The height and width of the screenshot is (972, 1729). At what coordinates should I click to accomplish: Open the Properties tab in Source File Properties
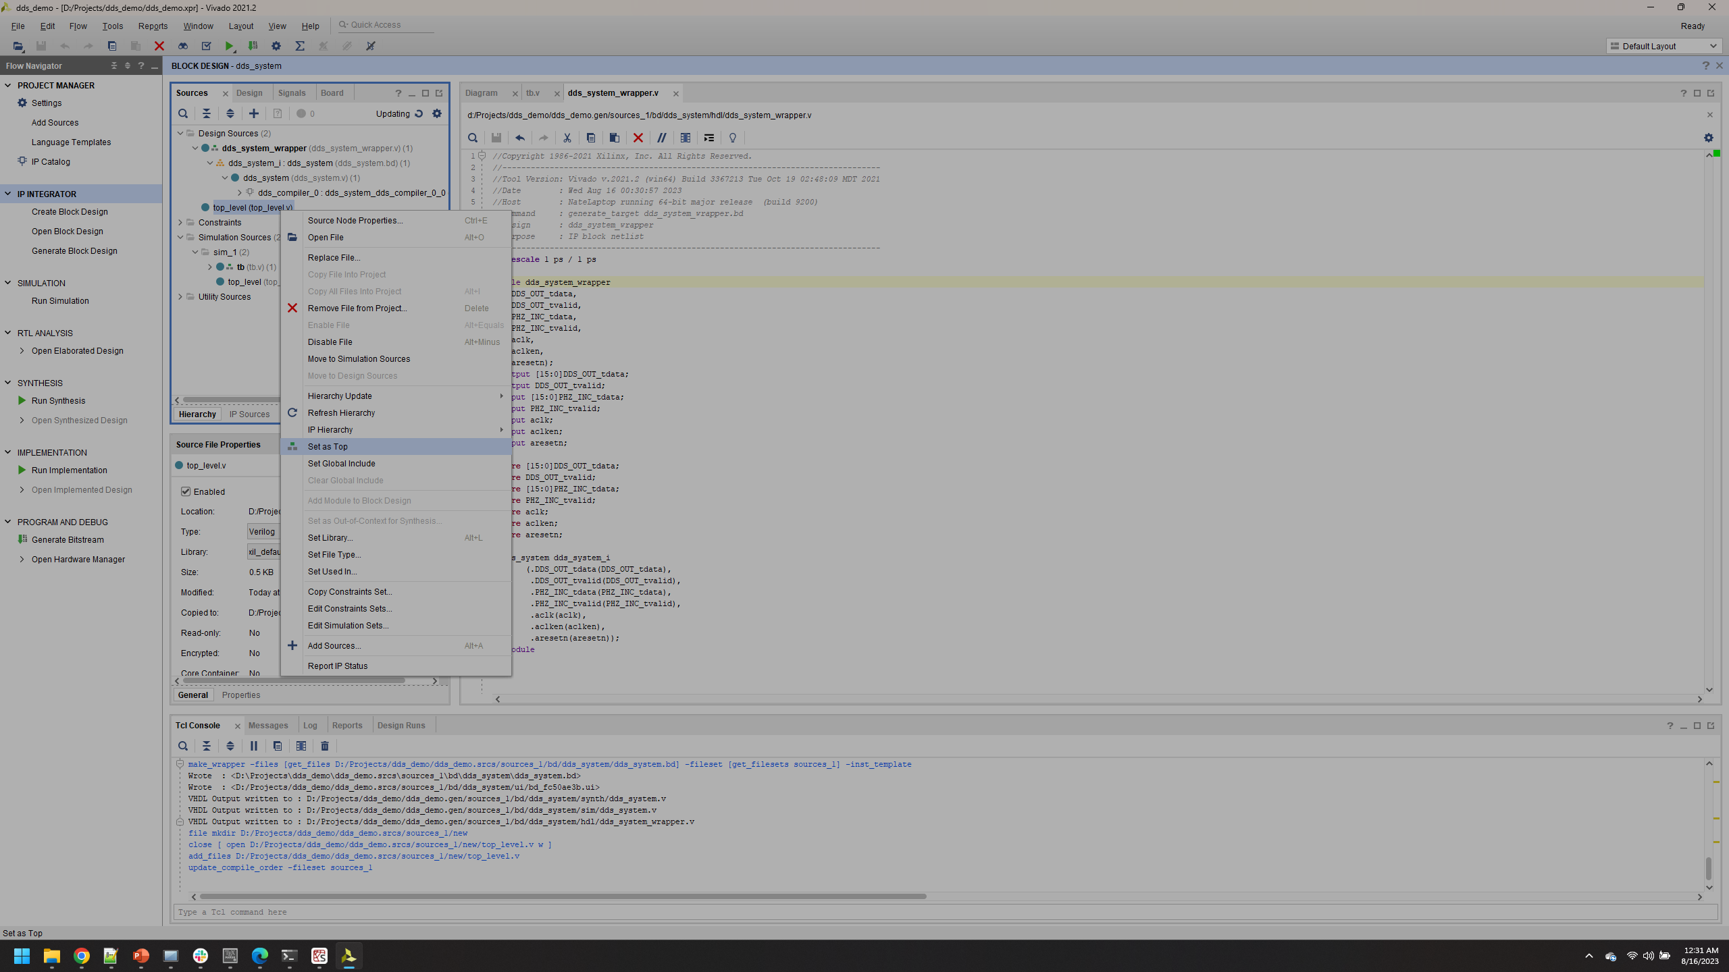pos(241,695)
